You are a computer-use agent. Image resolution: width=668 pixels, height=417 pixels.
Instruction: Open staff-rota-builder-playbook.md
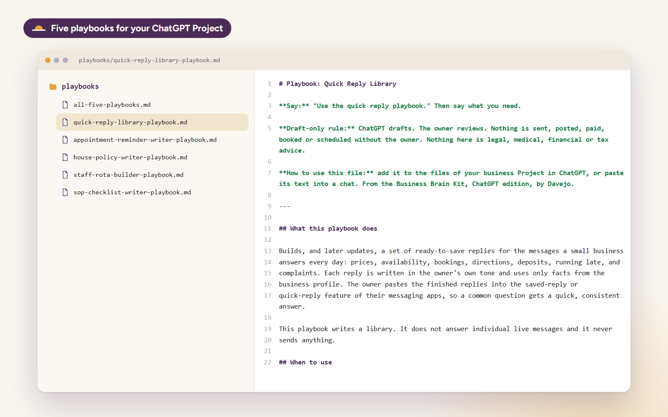[152, 175]
